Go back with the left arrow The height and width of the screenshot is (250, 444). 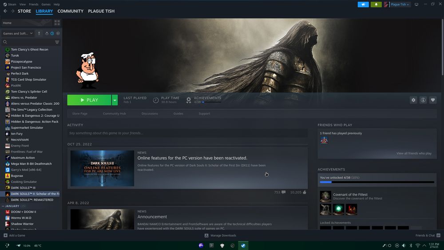5,11
